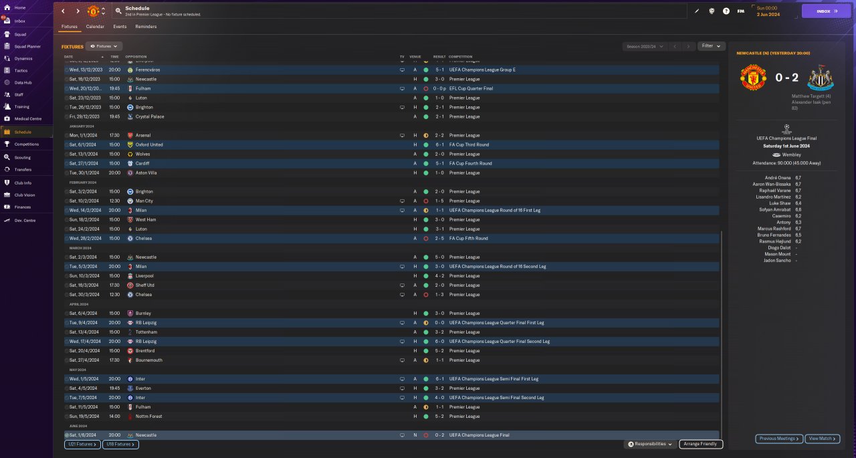
Task: Select Schedule in the sidebar
Action: (x=26, y=132)
